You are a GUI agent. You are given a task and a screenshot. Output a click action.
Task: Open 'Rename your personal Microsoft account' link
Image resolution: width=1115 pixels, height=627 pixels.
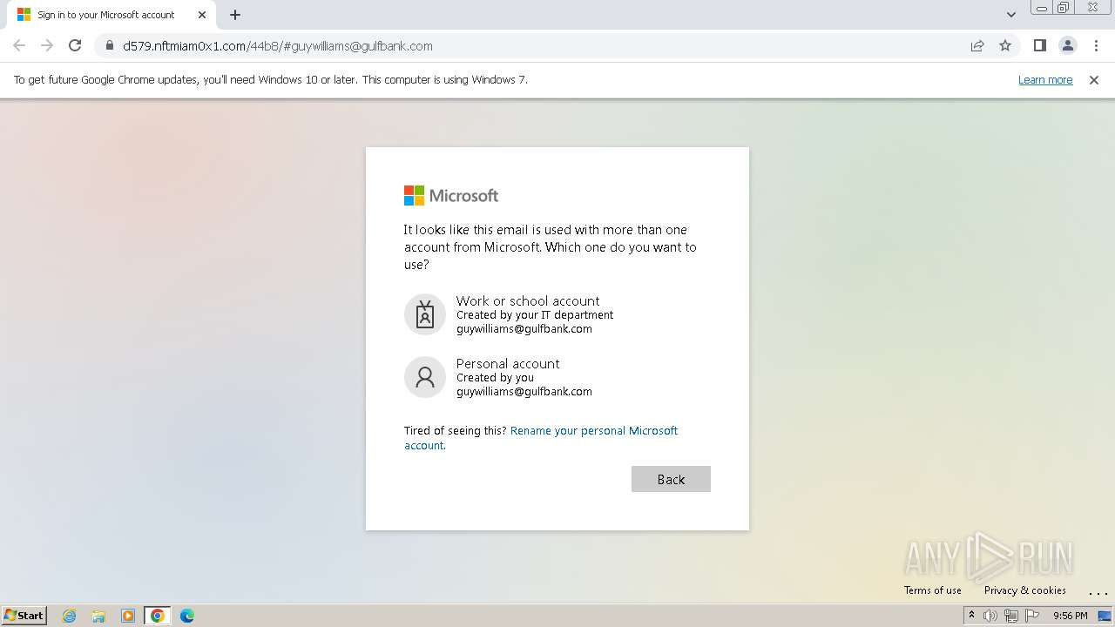point(541,438)
